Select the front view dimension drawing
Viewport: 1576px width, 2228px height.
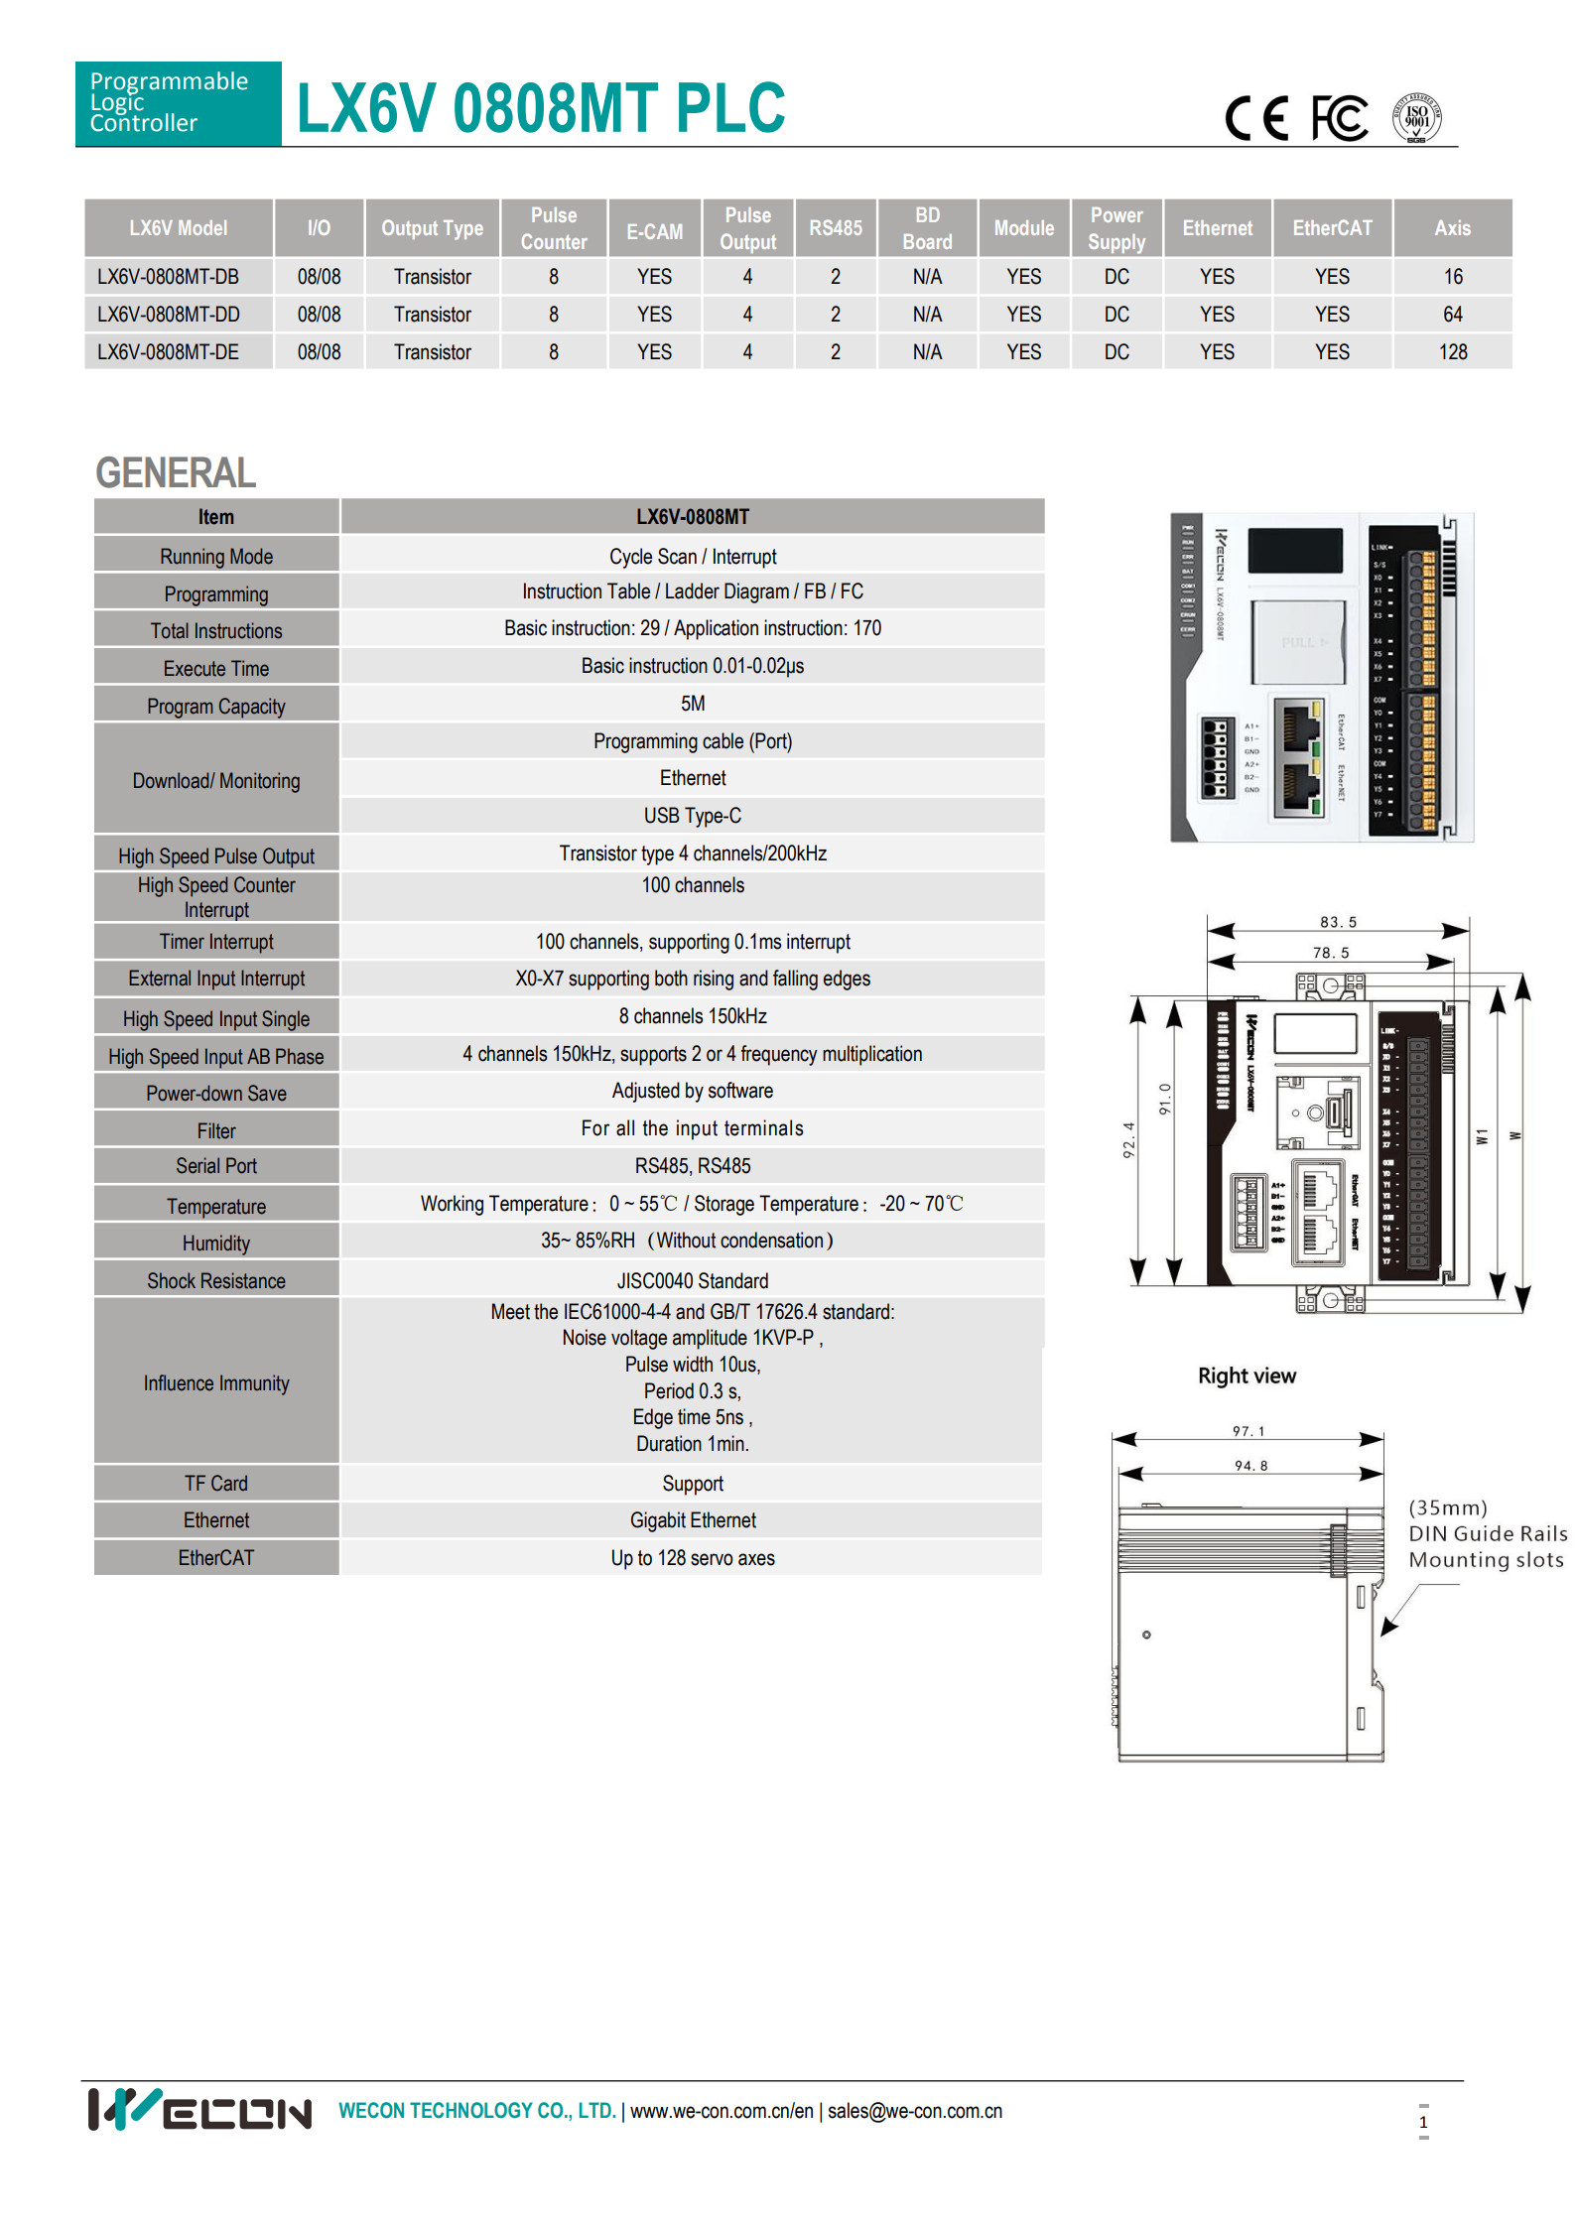pos(1329,1115)
